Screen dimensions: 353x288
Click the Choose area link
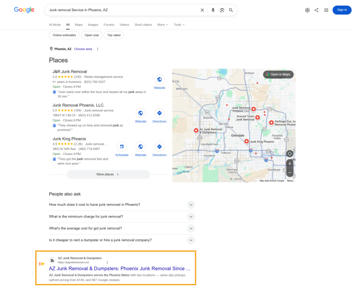83,49
